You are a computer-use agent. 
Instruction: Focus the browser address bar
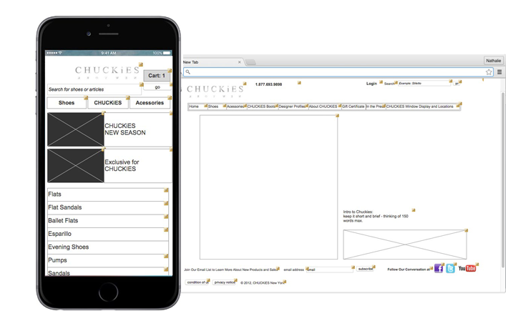[338, 72]
